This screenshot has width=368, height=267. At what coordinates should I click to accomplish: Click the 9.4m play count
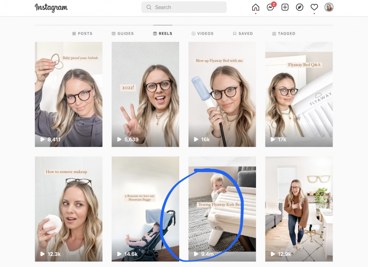[207, 254]
